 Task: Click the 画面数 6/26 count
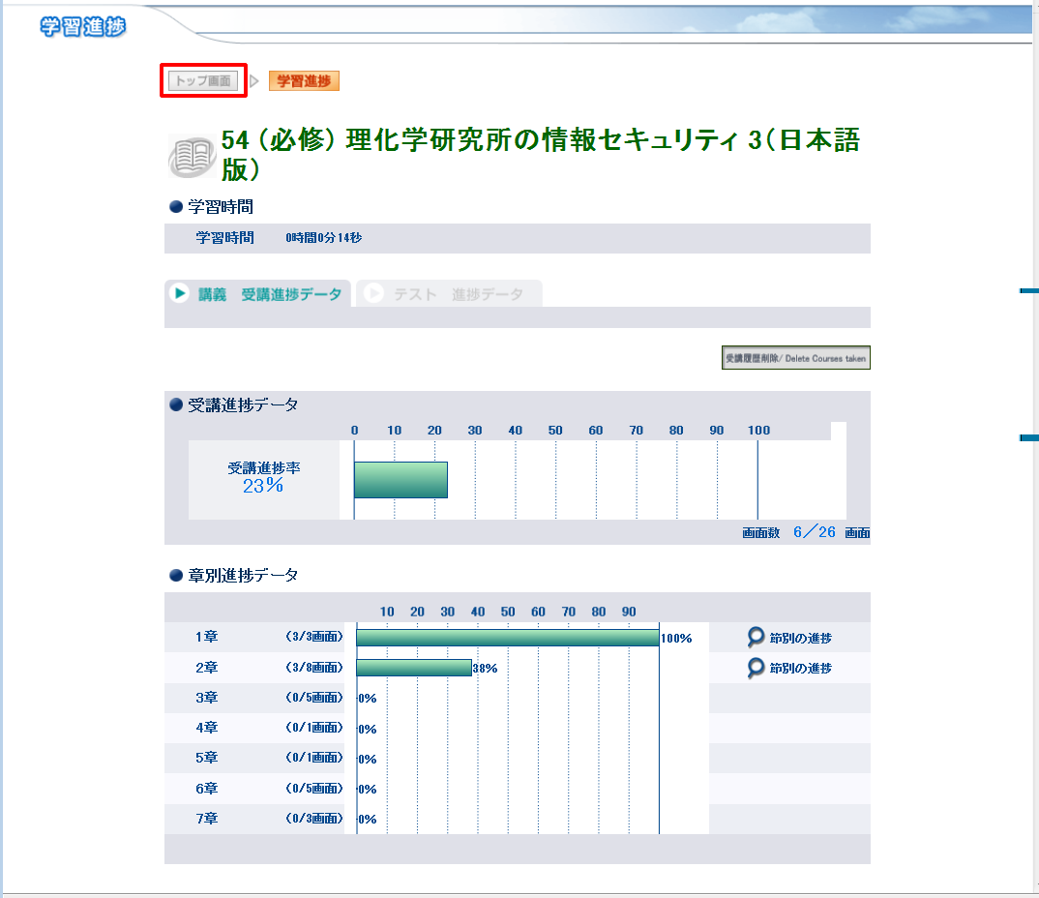coord(815,532)
